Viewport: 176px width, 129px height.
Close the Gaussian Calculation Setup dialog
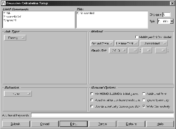tap(172, 3)
